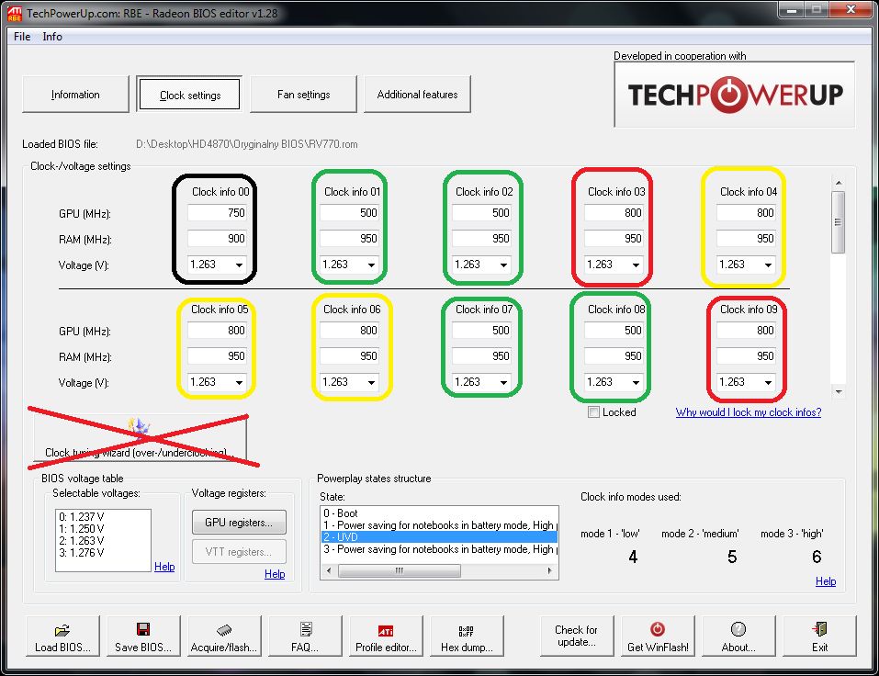Viewport: 879px width, 676px height.
Task: Click the About icon
Action: pos(738,629)
